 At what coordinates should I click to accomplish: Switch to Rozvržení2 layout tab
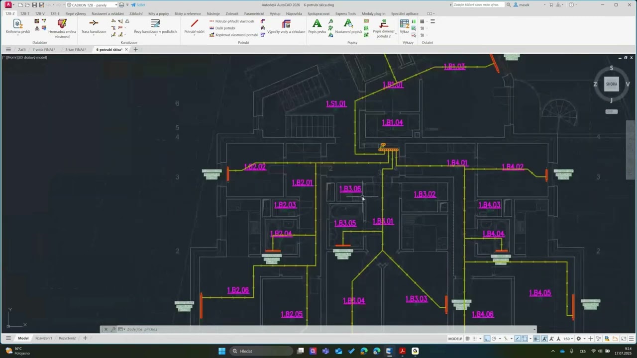click(x=67, y=338)
